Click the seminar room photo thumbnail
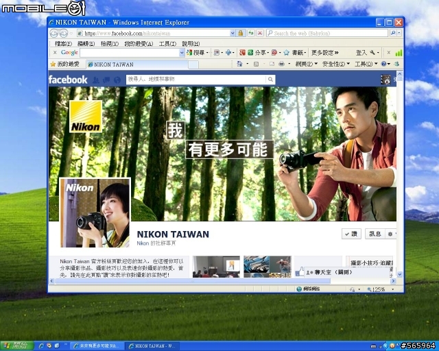Image resolution: width=439 pixels, height=351 pixels. [216, 267]
